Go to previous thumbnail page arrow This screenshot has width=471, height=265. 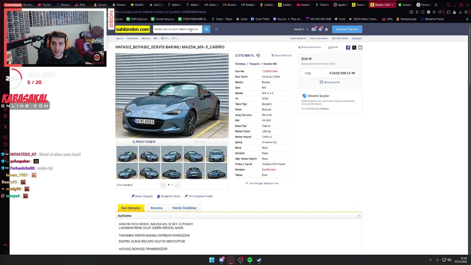click(163, 185)
